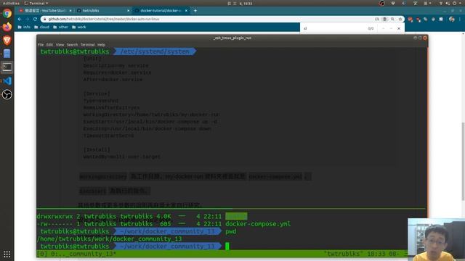Go to previous find result

point(383,28)
